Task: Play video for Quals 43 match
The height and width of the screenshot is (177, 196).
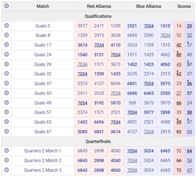Action: pos(7,93)
